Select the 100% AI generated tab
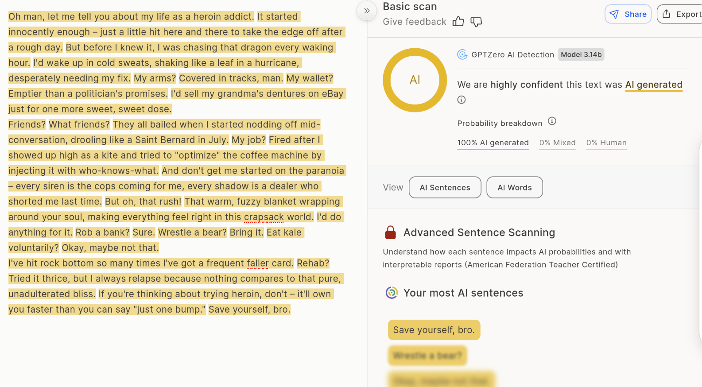 pos(493,143)
